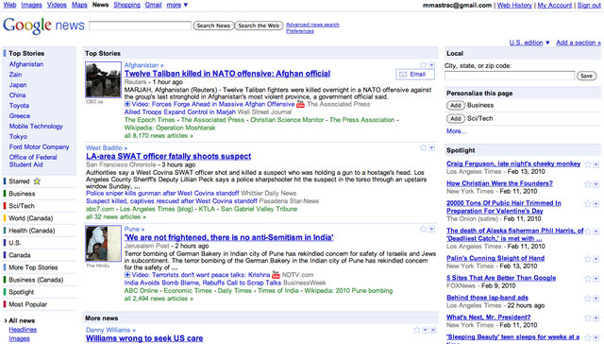The width and height of the screenshot is (604, 344).
Task: Add the Business section
Action: click(455, 105)
